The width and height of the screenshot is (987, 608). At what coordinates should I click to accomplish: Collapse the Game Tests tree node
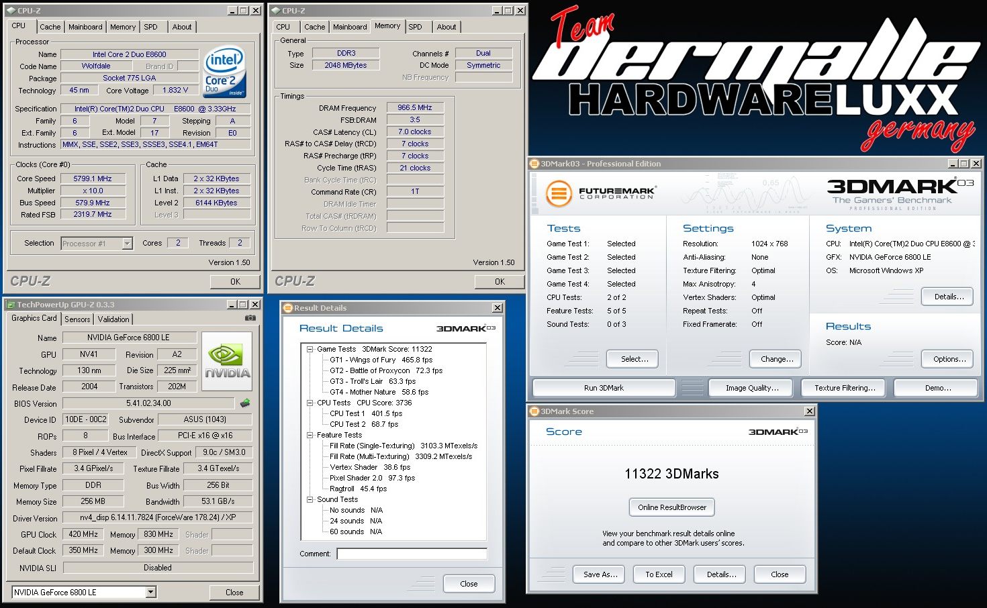click(x=310, y=349)
